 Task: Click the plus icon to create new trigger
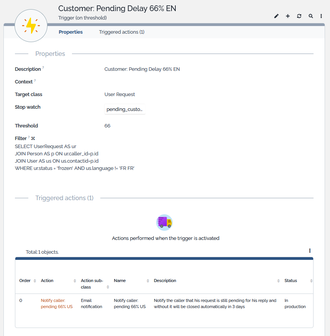(x=288, y=16)
